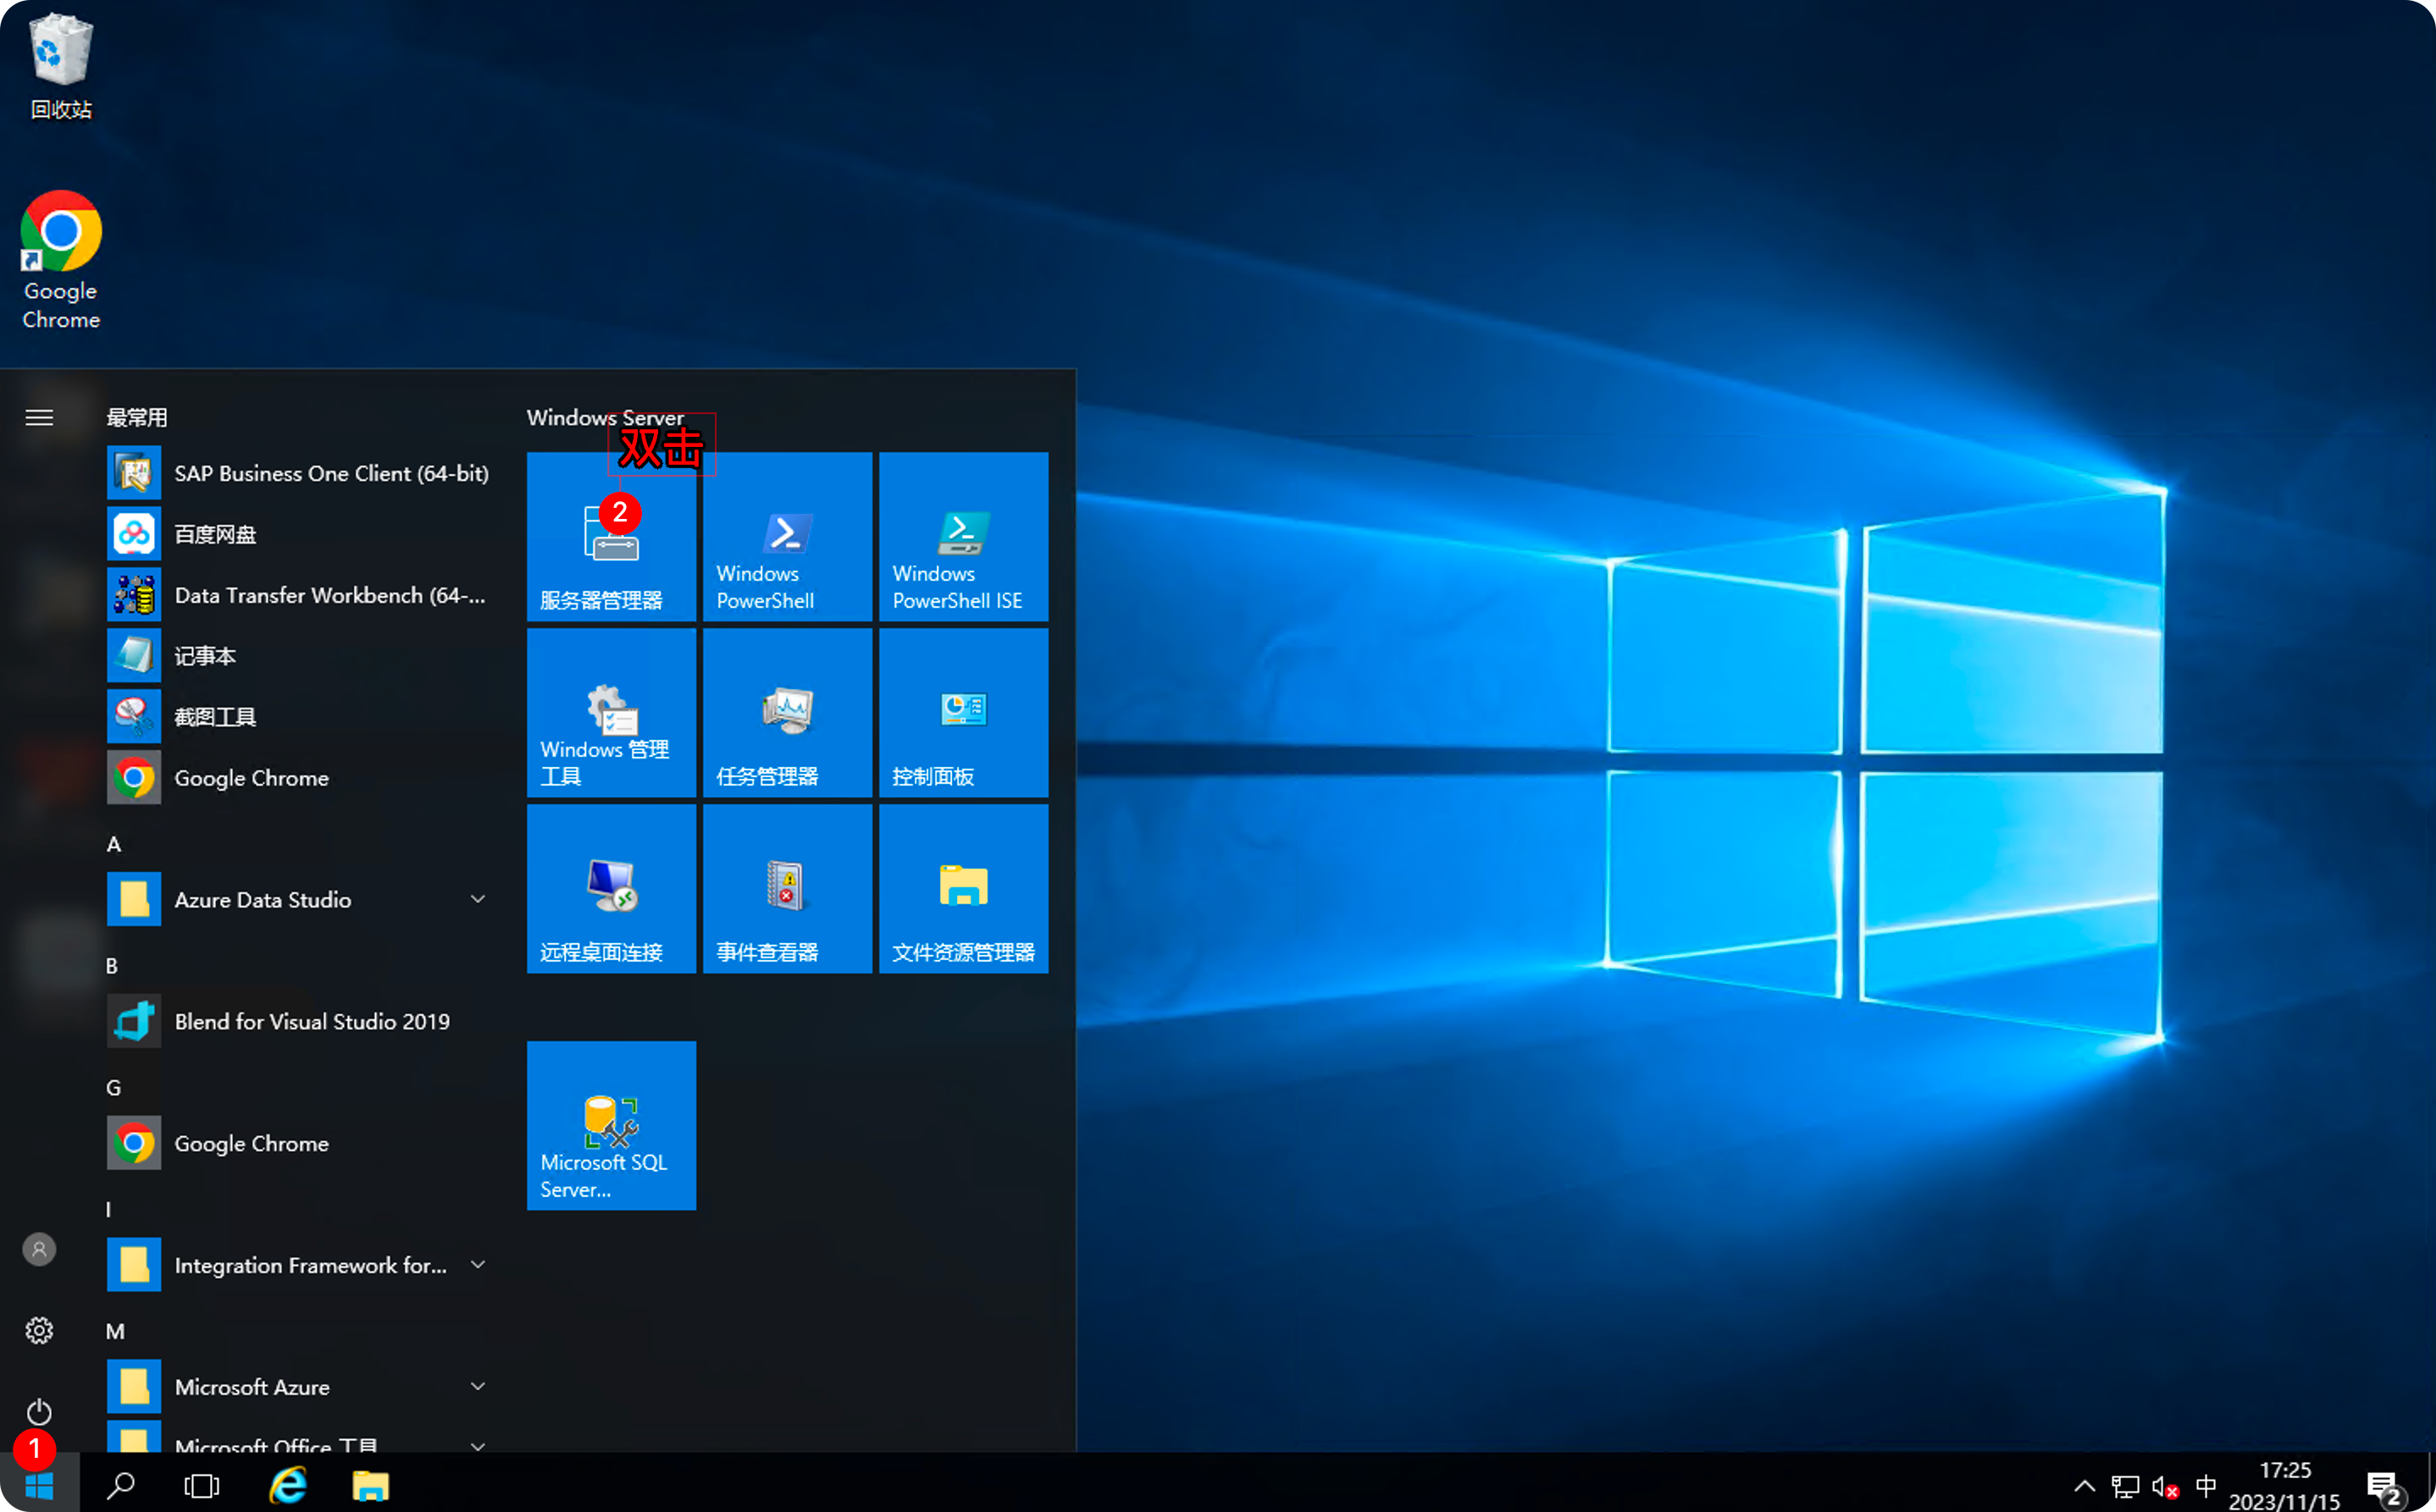Image resolution: width=2436 pixels, height=1512 pixels.
Task: Select the Google Chrome desktop shortcut
Action: [x=61, y=260]
